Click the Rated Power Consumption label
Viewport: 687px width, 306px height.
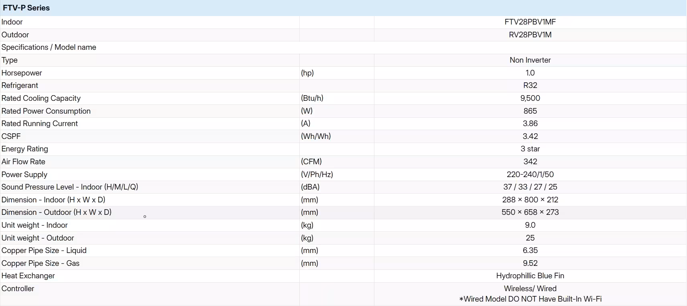click(46, 111)
